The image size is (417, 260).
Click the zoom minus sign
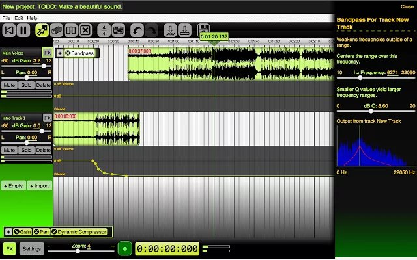coord(48,246)
